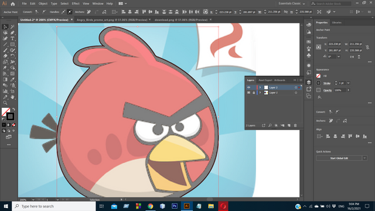The height and width of the screenshot is (211, 375).
Task: Flip horizontally icon in Transform section
Action: pos(352,57)
